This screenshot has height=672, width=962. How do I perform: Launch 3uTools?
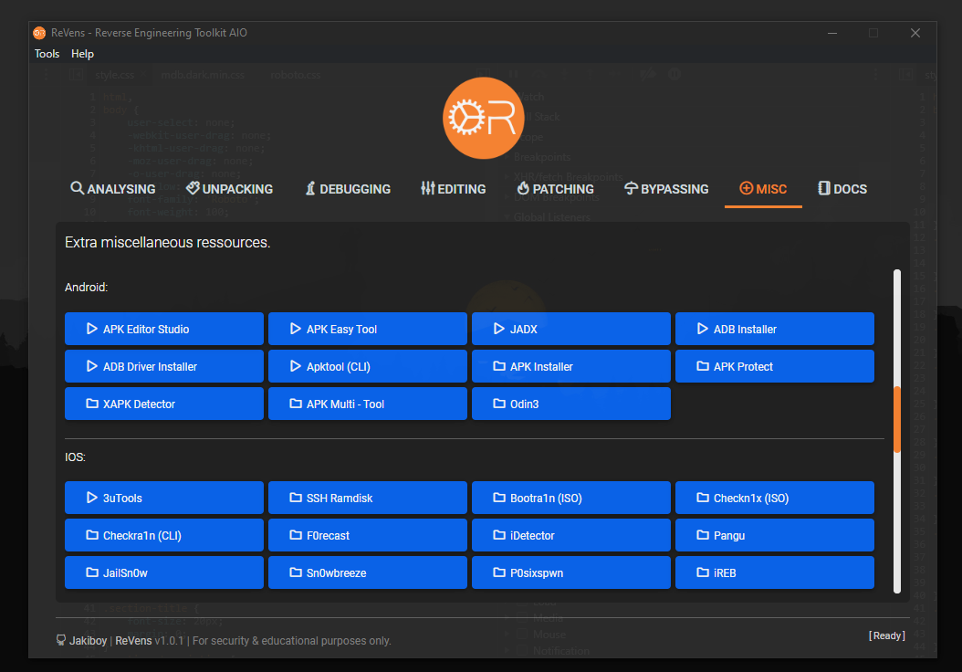coord(163,498)
